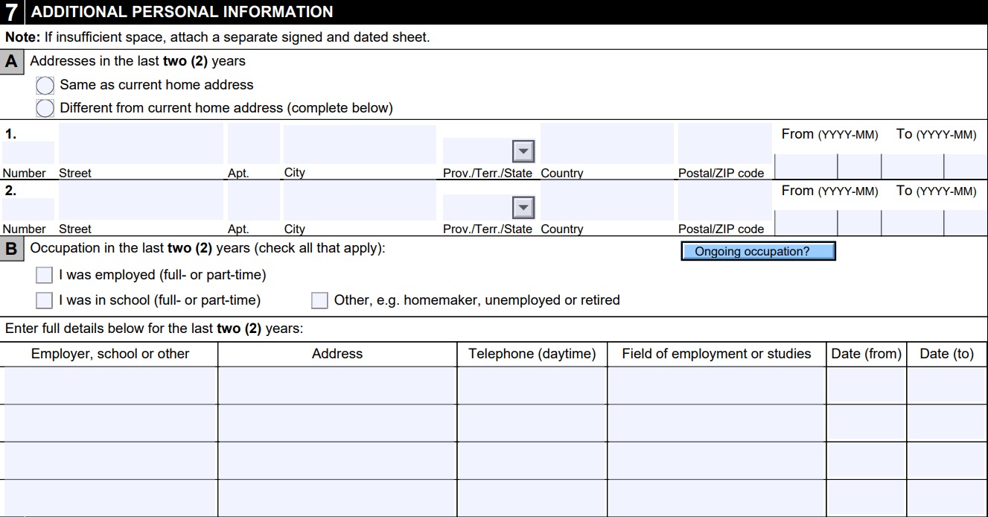Click fourth row 'Telephone (daytime)' cell

click(532, 498)
